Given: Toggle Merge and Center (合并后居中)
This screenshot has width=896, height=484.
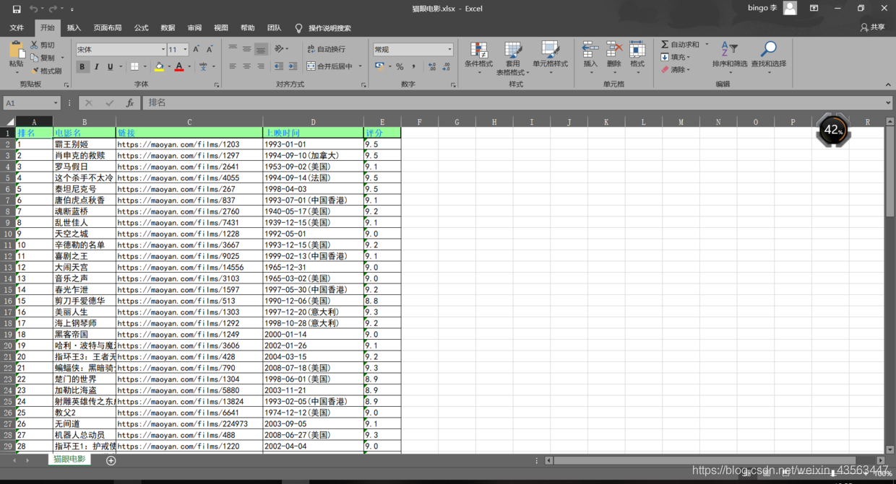Looking at the screenshot, I should pyautogui.click(x=330, y=66).
